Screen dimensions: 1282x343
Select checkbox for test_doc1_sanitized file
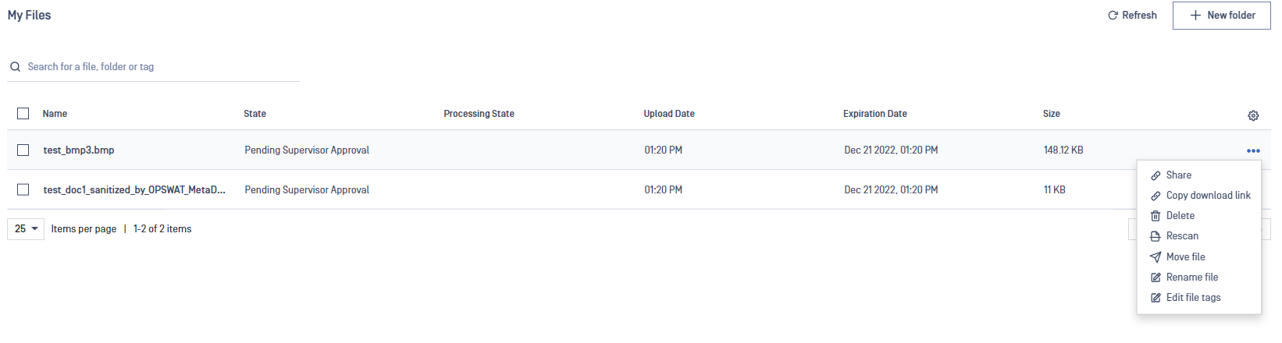click(23, 189)
